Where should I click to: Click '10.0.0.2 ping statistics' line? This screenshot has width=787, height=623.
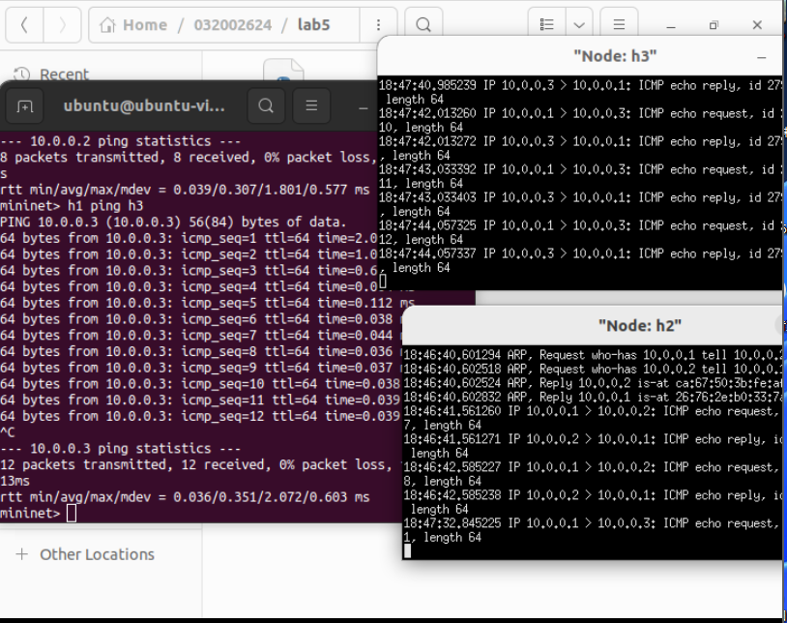(x=121, y=141)
